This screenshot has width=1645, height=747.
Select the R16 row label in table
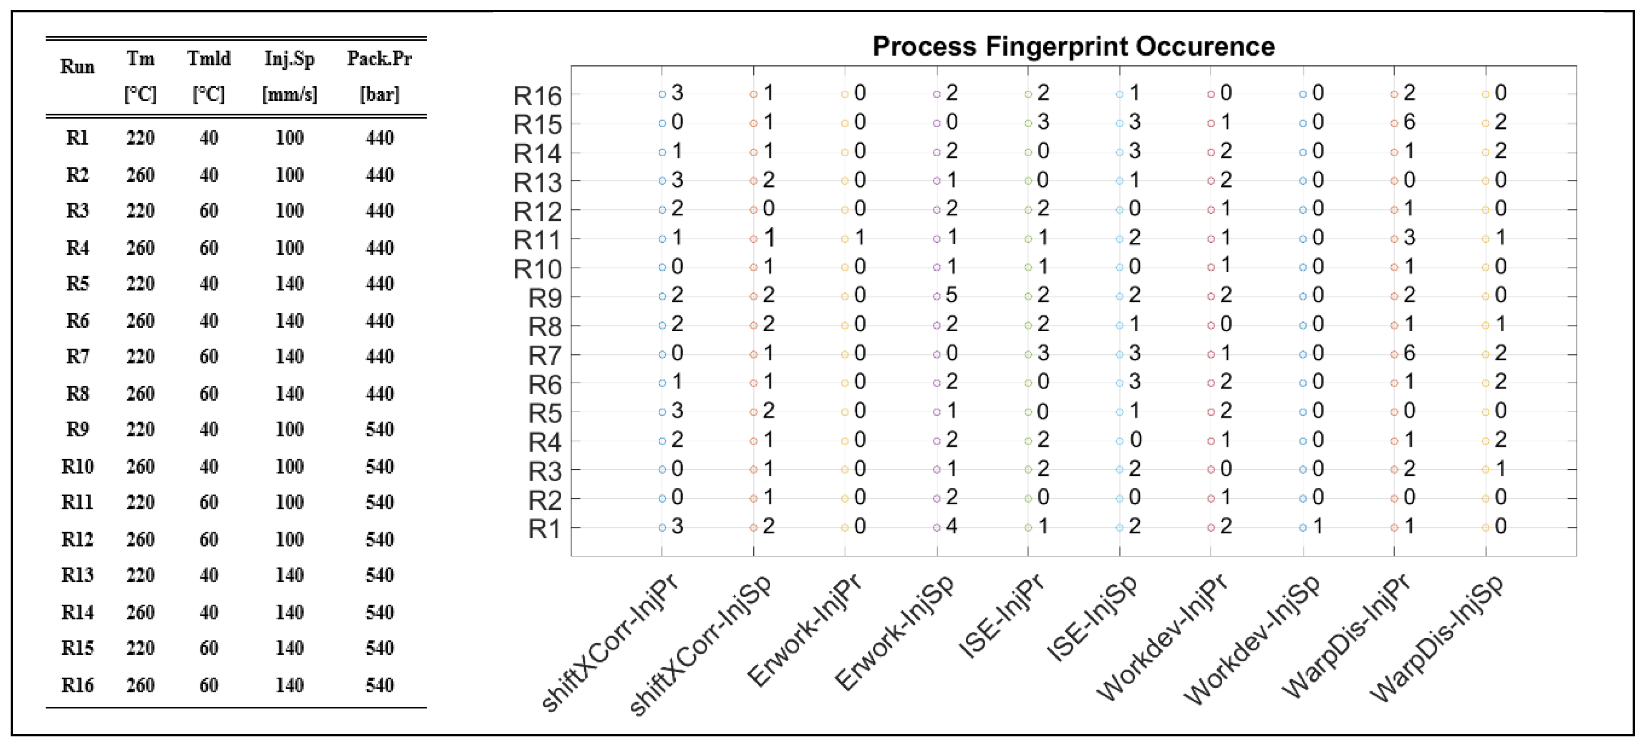tap(77, 685)
